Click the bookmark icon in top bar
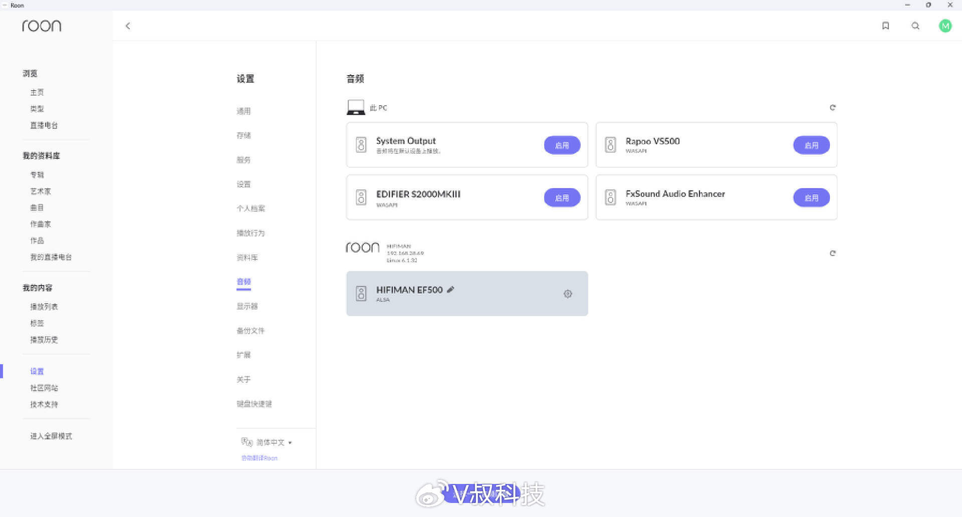The image size is (962, 517). coord(885,26)
